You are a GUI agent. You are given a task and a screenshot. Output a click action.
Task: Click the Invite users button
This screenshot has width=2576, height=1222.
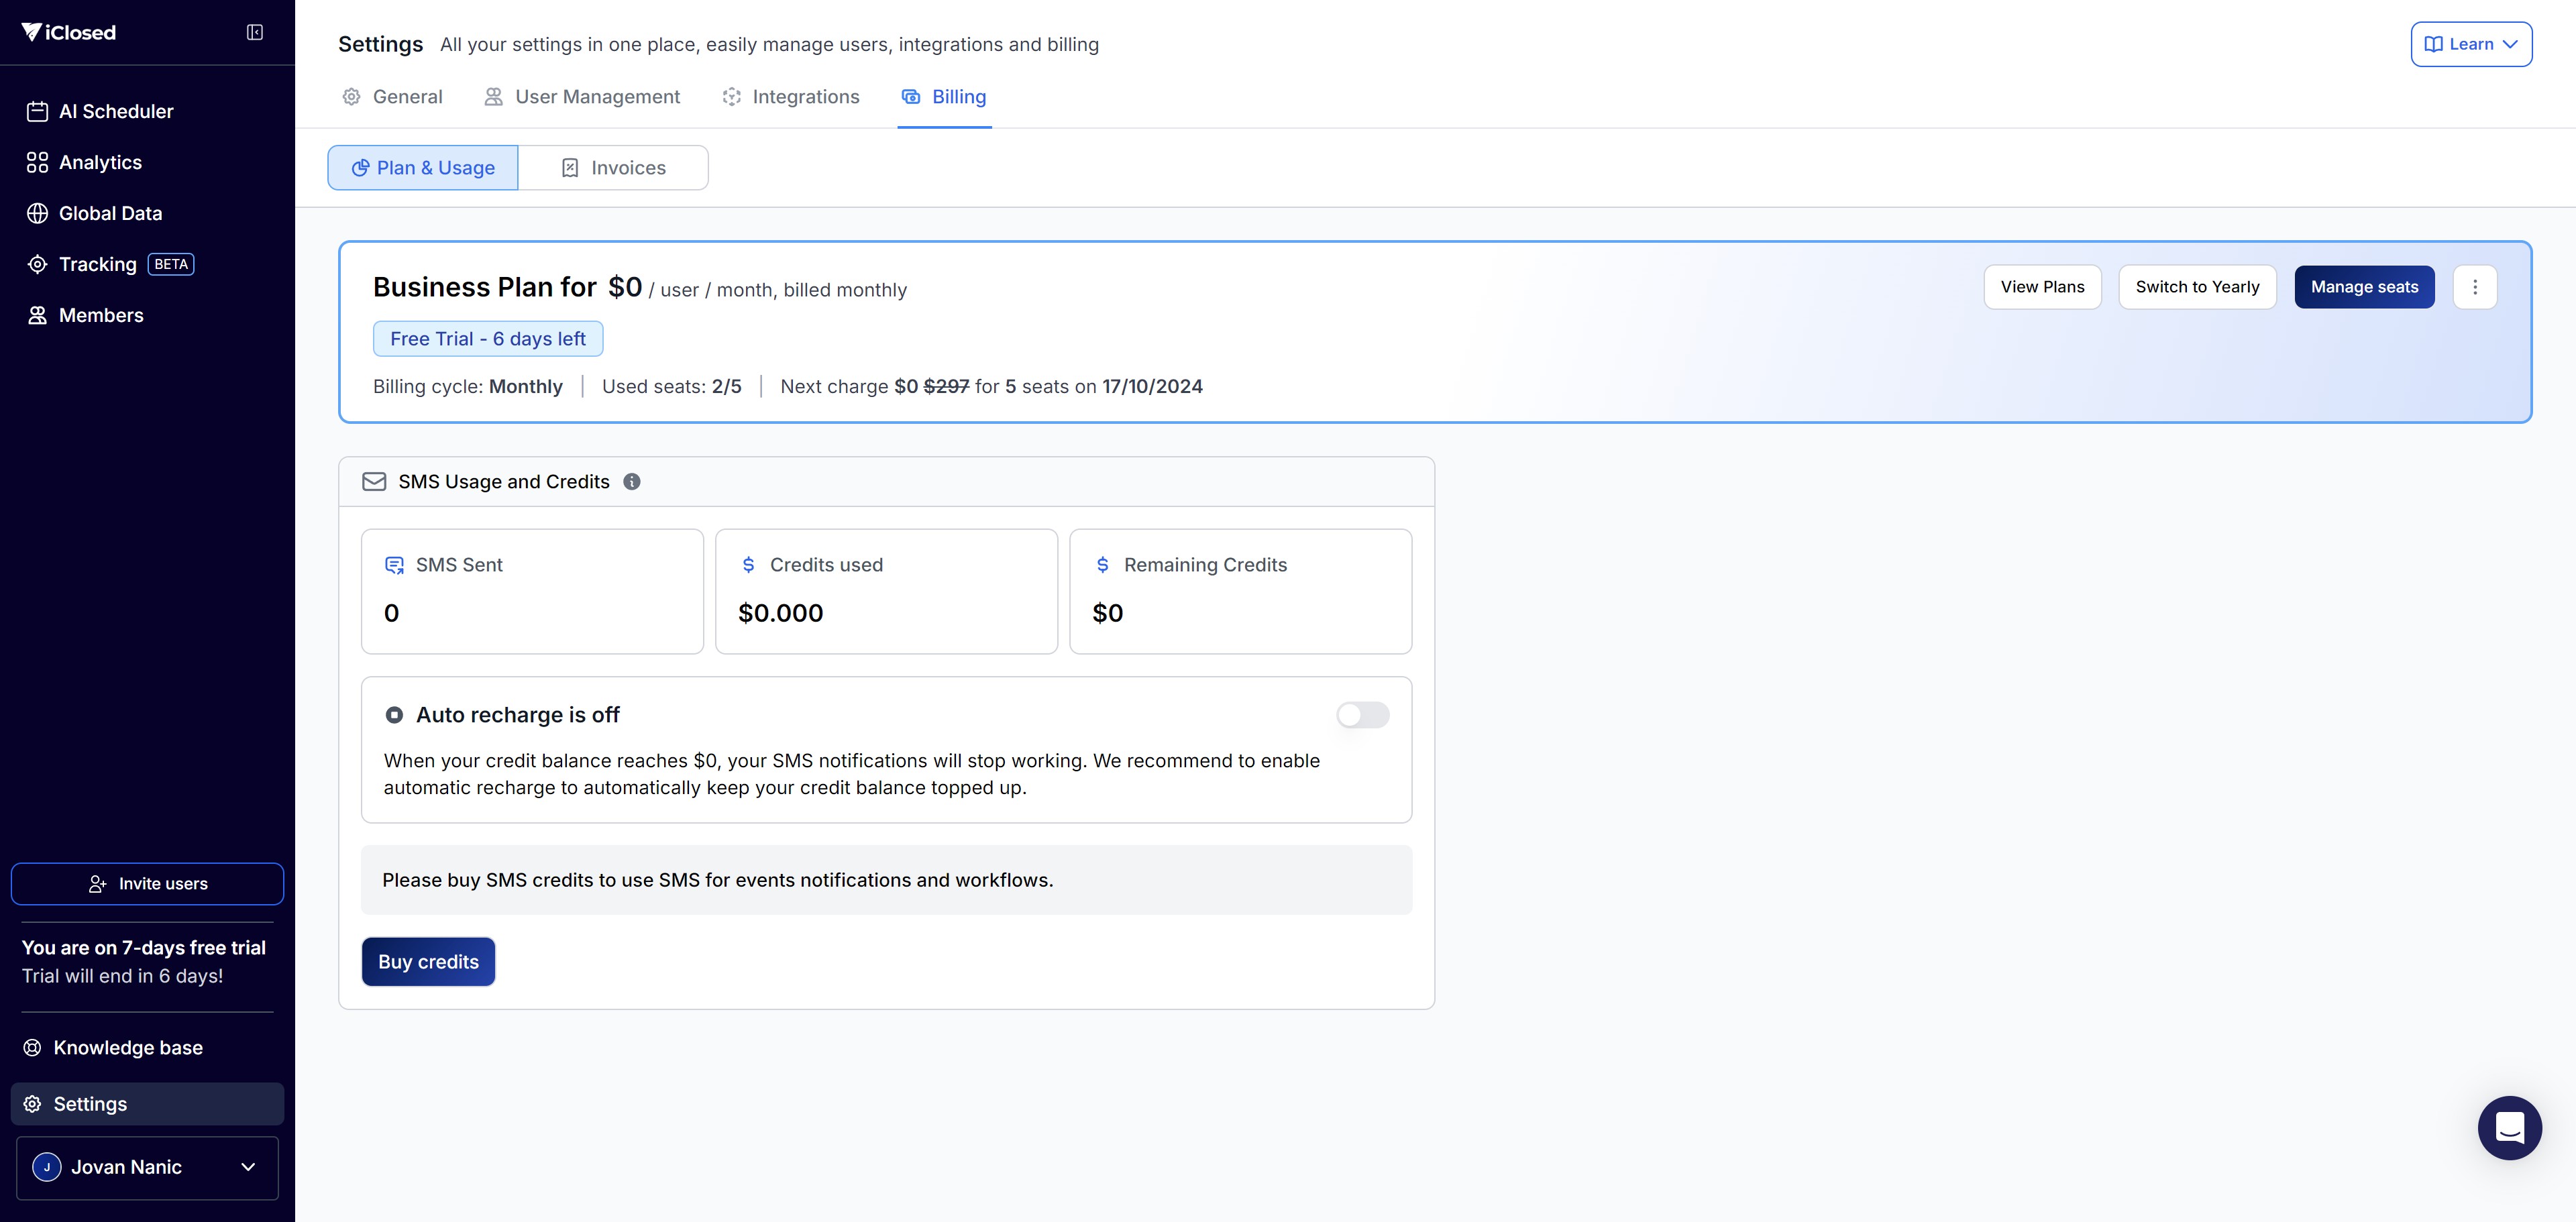click(x=147, y=884)
